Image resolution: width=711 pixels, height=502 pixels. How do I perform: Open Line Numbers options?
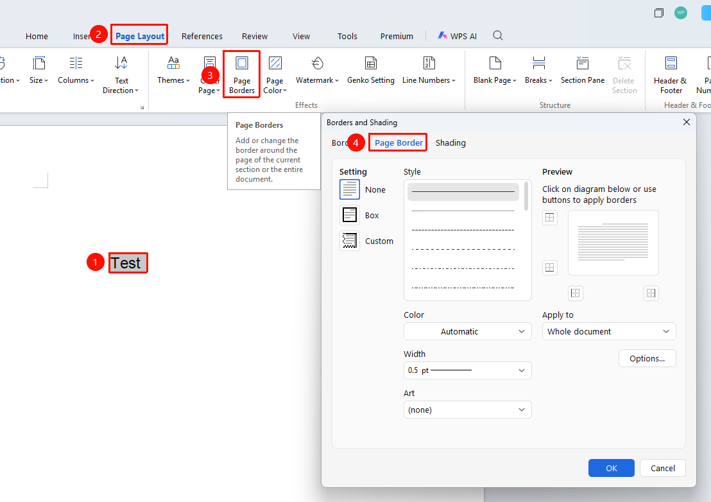point(429,70)
